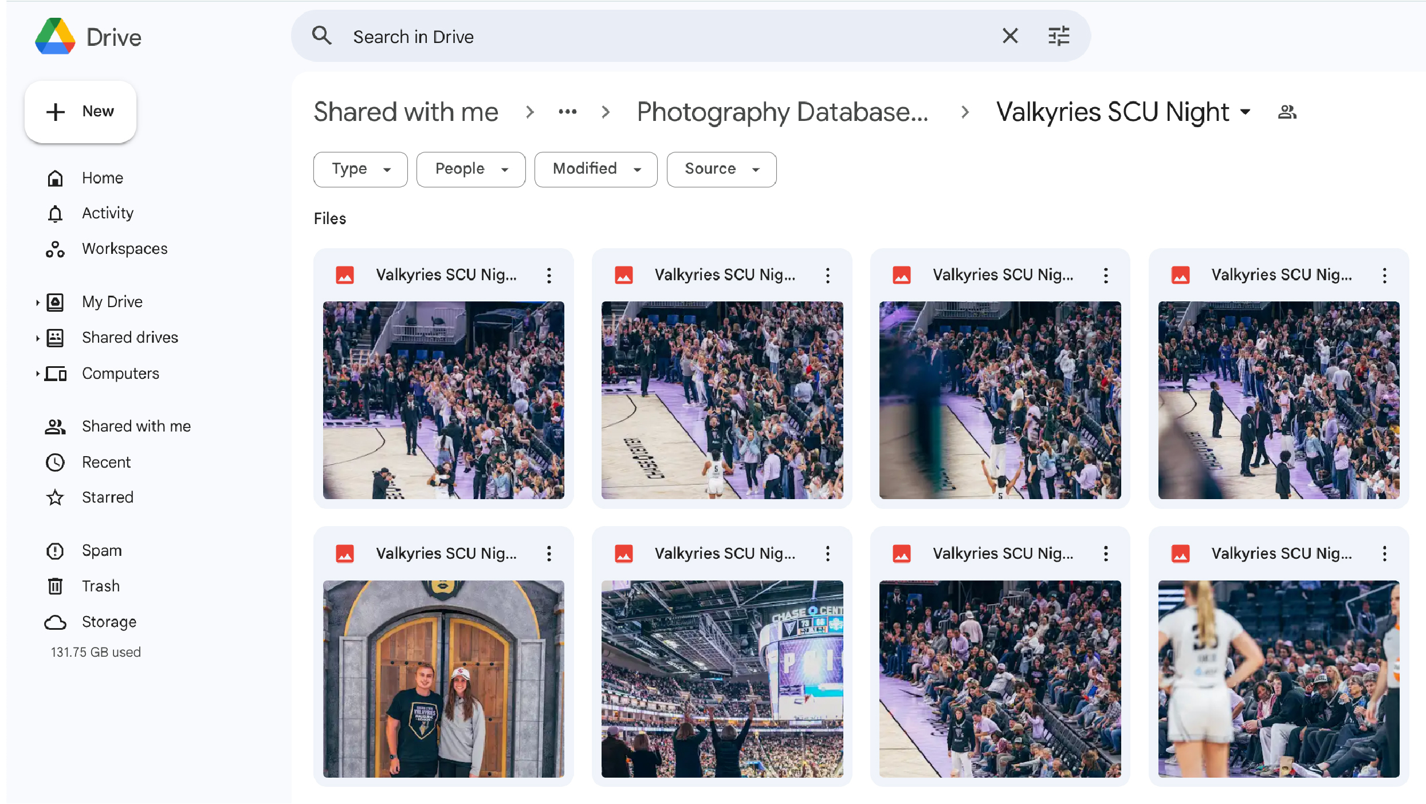The width and height of the screenshot is (1426, 804).
Task: Click the breadcrumb ellipsis to show hidden folders
Action: click(567, 112)
